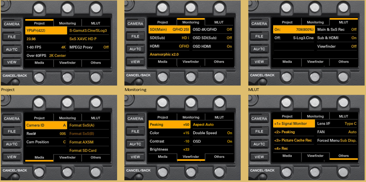
Task: Open SDI(Main) QFHD 2SI output option
Action: point(170,30)
